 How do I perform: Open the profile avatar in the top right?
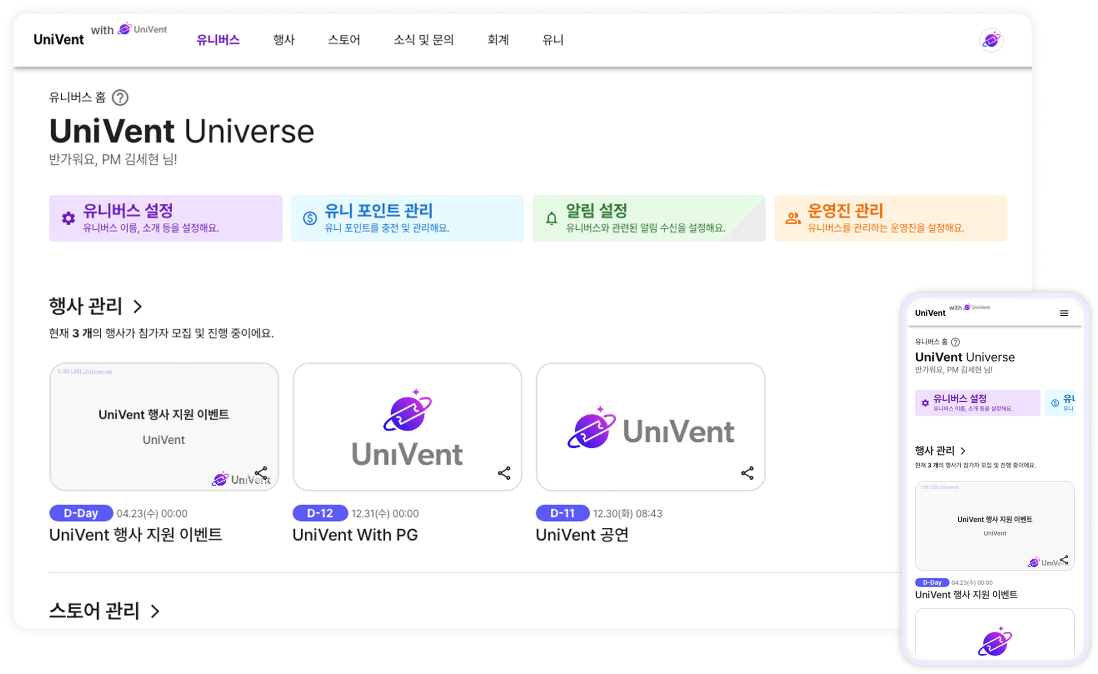(x=991, y=39)
